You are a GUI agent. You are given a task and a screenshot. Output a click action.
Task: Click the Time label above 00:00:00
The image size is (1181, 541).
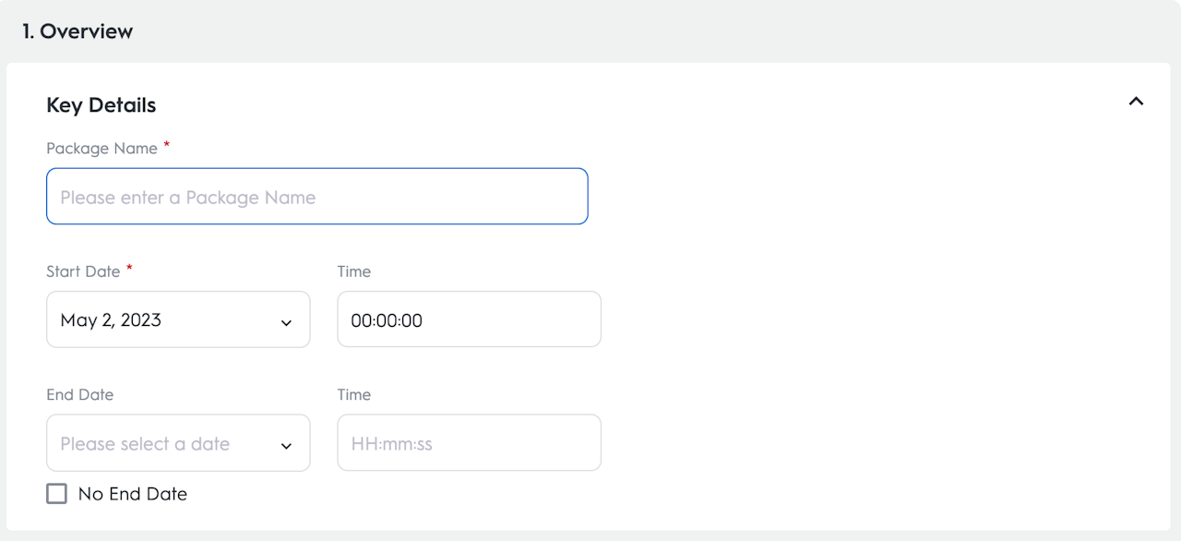coord(354,271)
